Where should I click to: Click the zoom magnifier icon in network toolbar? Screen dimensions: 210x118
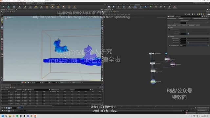point(207,14)
